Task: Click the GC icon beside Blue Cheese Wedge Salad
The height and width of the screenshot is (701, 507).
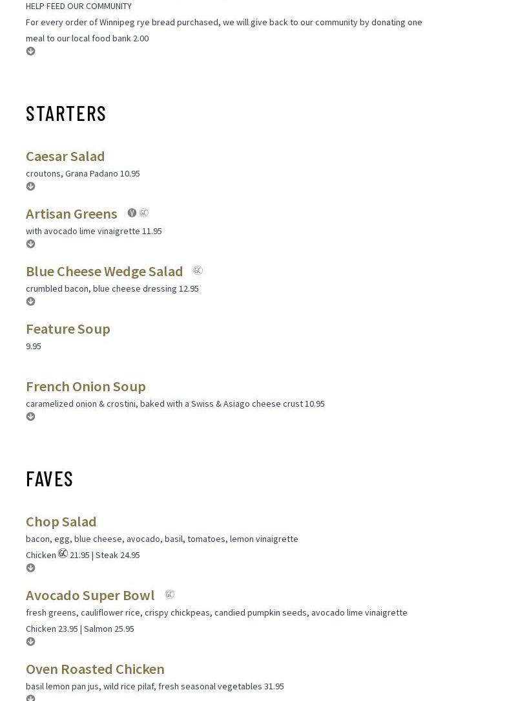Action: [x=198, y=270]
